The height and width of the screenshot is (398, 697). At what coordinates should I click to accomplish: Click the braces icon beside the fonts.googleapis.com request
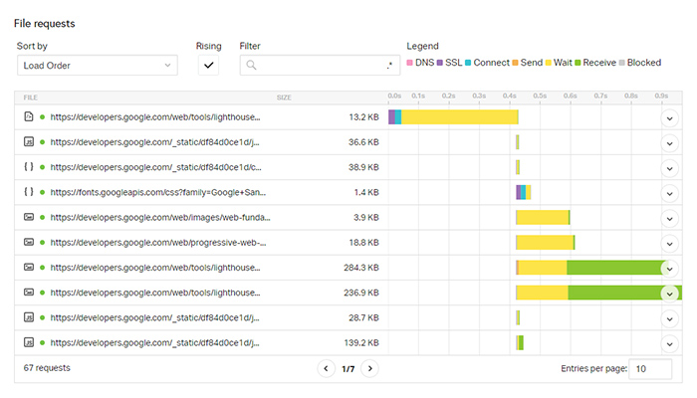[x=29, y=192]
